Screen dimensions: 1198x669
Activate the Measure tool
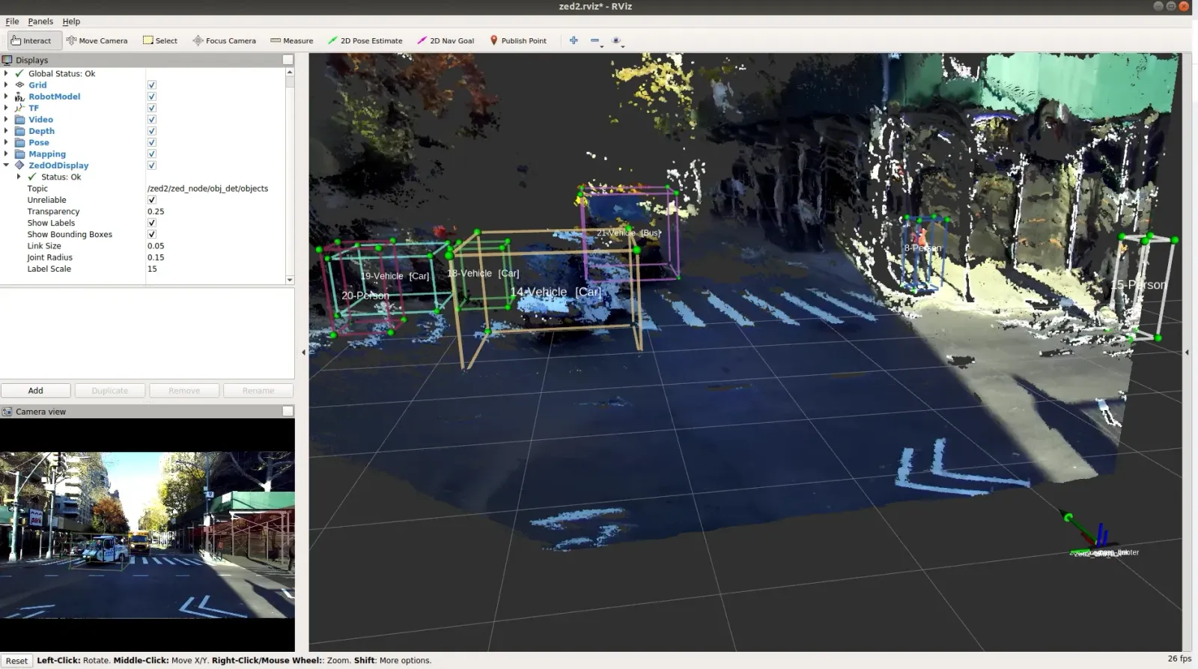click(x=291, y=40)
